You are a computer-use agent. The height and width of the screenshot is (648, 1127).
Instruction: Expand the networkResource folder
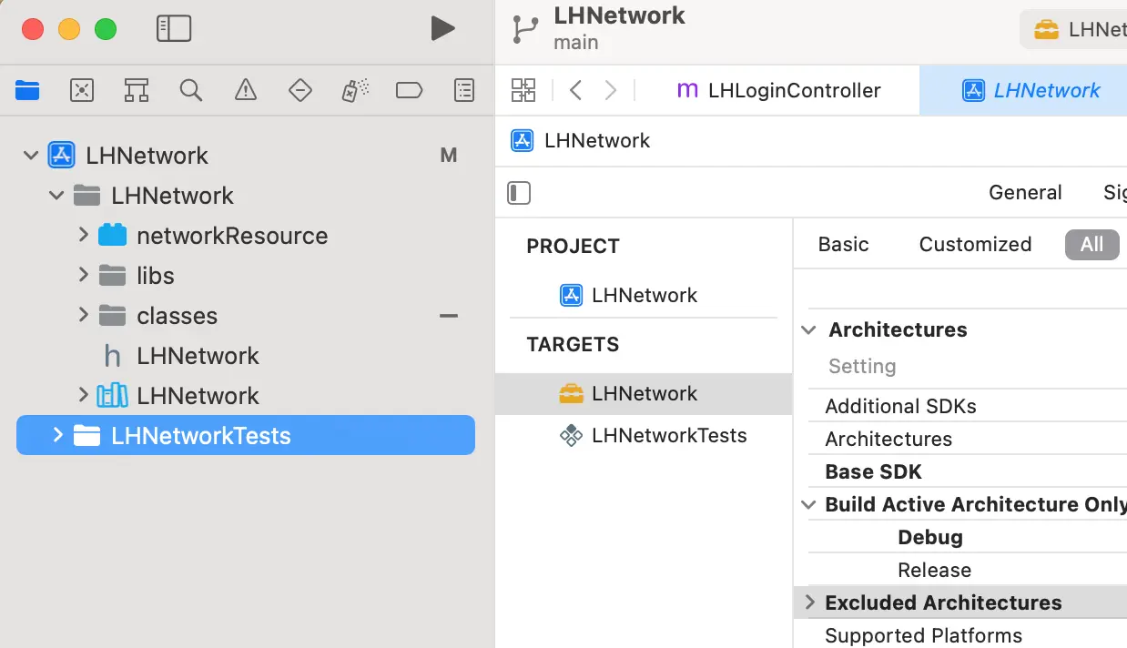(x=83, y=236)
